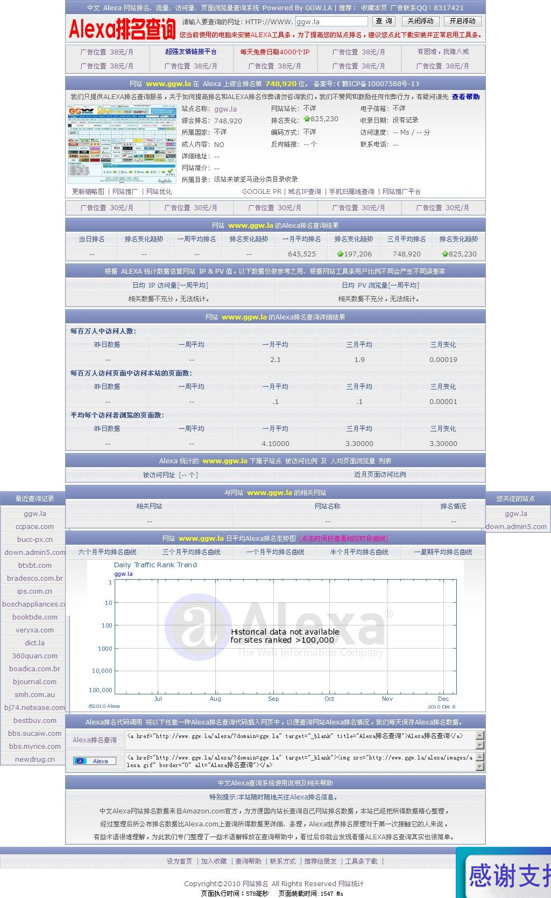Select the 三个月平均排名曲线 tab

pos(192,552)
